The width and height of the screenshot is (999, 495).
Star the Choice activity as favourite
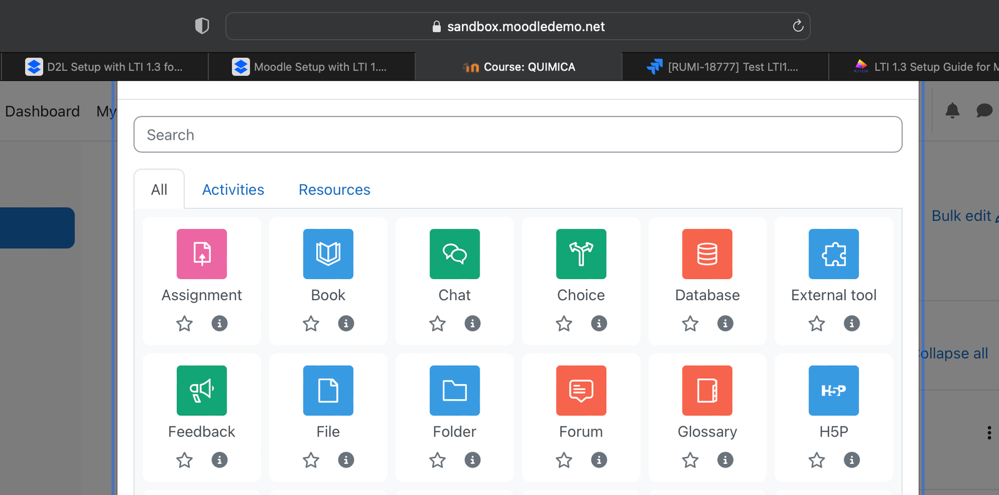click(564, 323)
